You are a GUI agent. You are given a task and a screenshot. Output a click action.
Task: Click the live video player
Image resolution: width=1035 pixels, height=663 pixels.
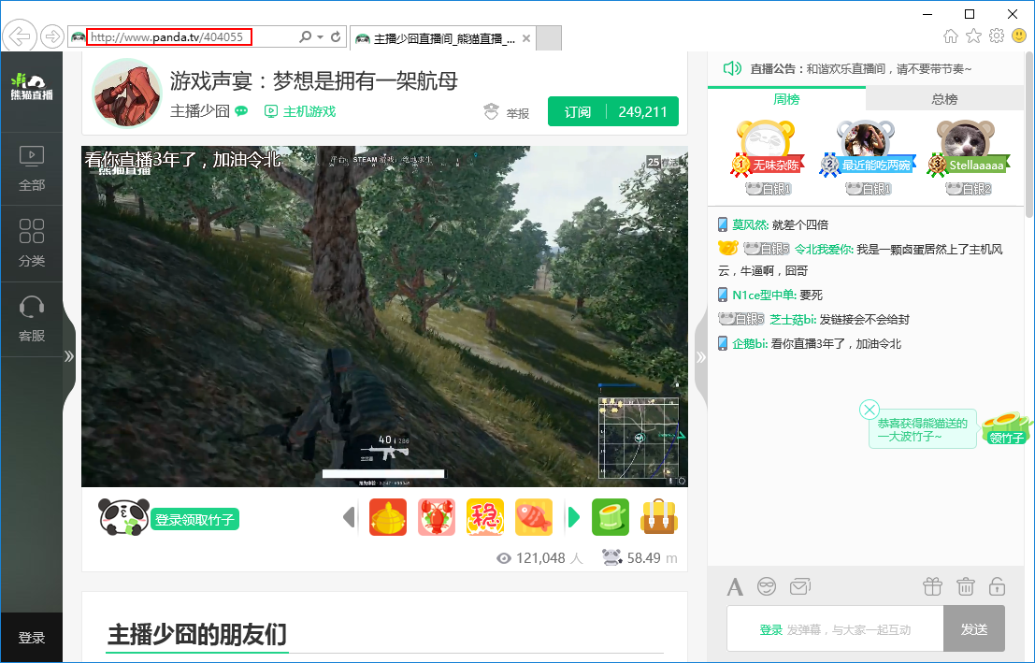pyautogui.click(x=384, y=316)
